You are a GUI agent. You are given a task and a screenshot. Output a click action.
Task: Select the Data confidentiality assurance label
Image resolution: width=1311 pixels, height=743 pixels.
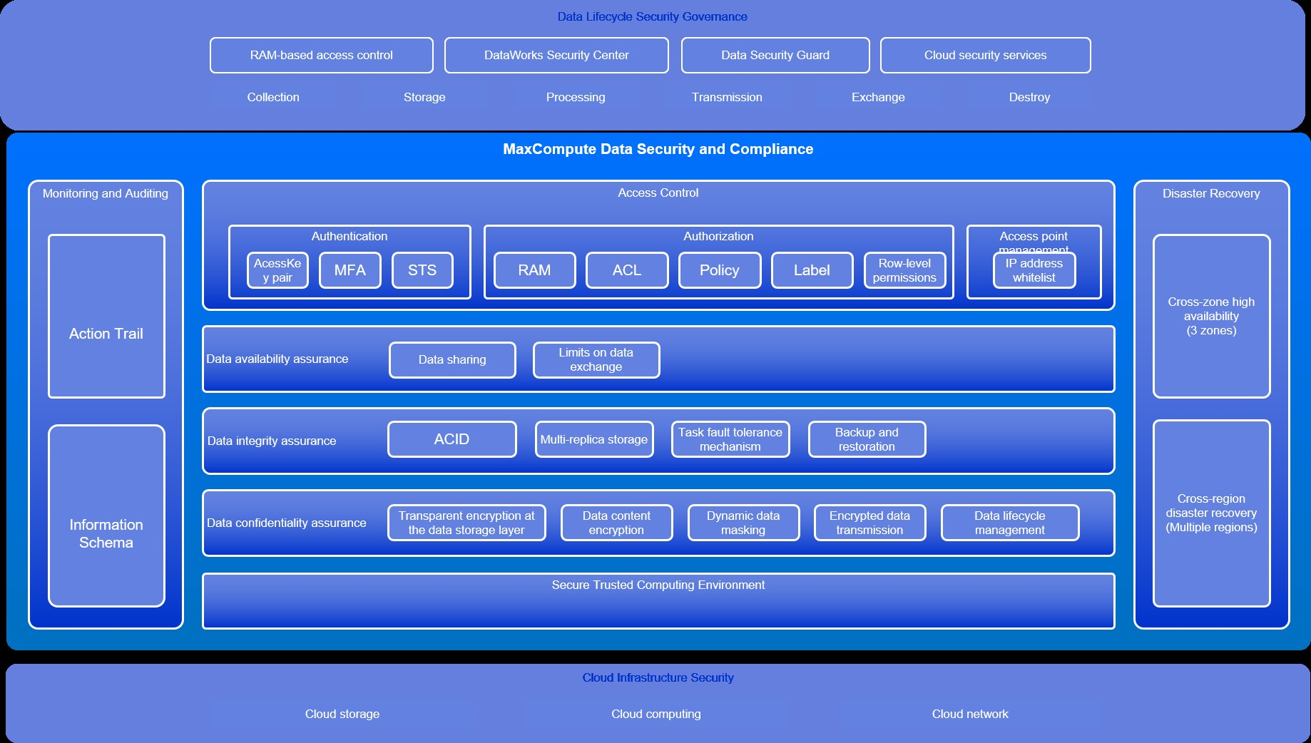(x=287, y=523)
